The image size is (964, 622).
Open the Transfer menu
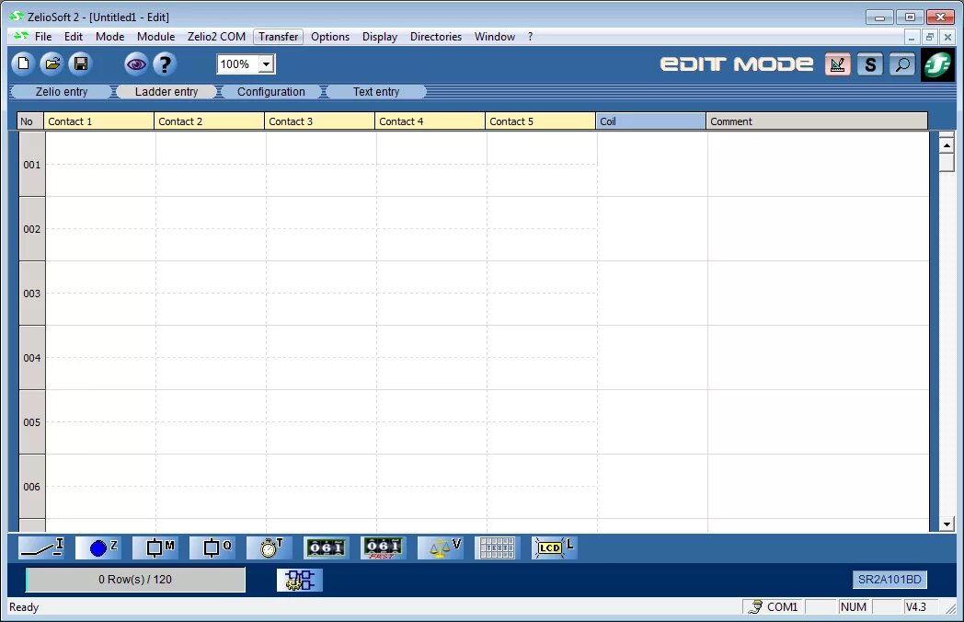[278, 36]
